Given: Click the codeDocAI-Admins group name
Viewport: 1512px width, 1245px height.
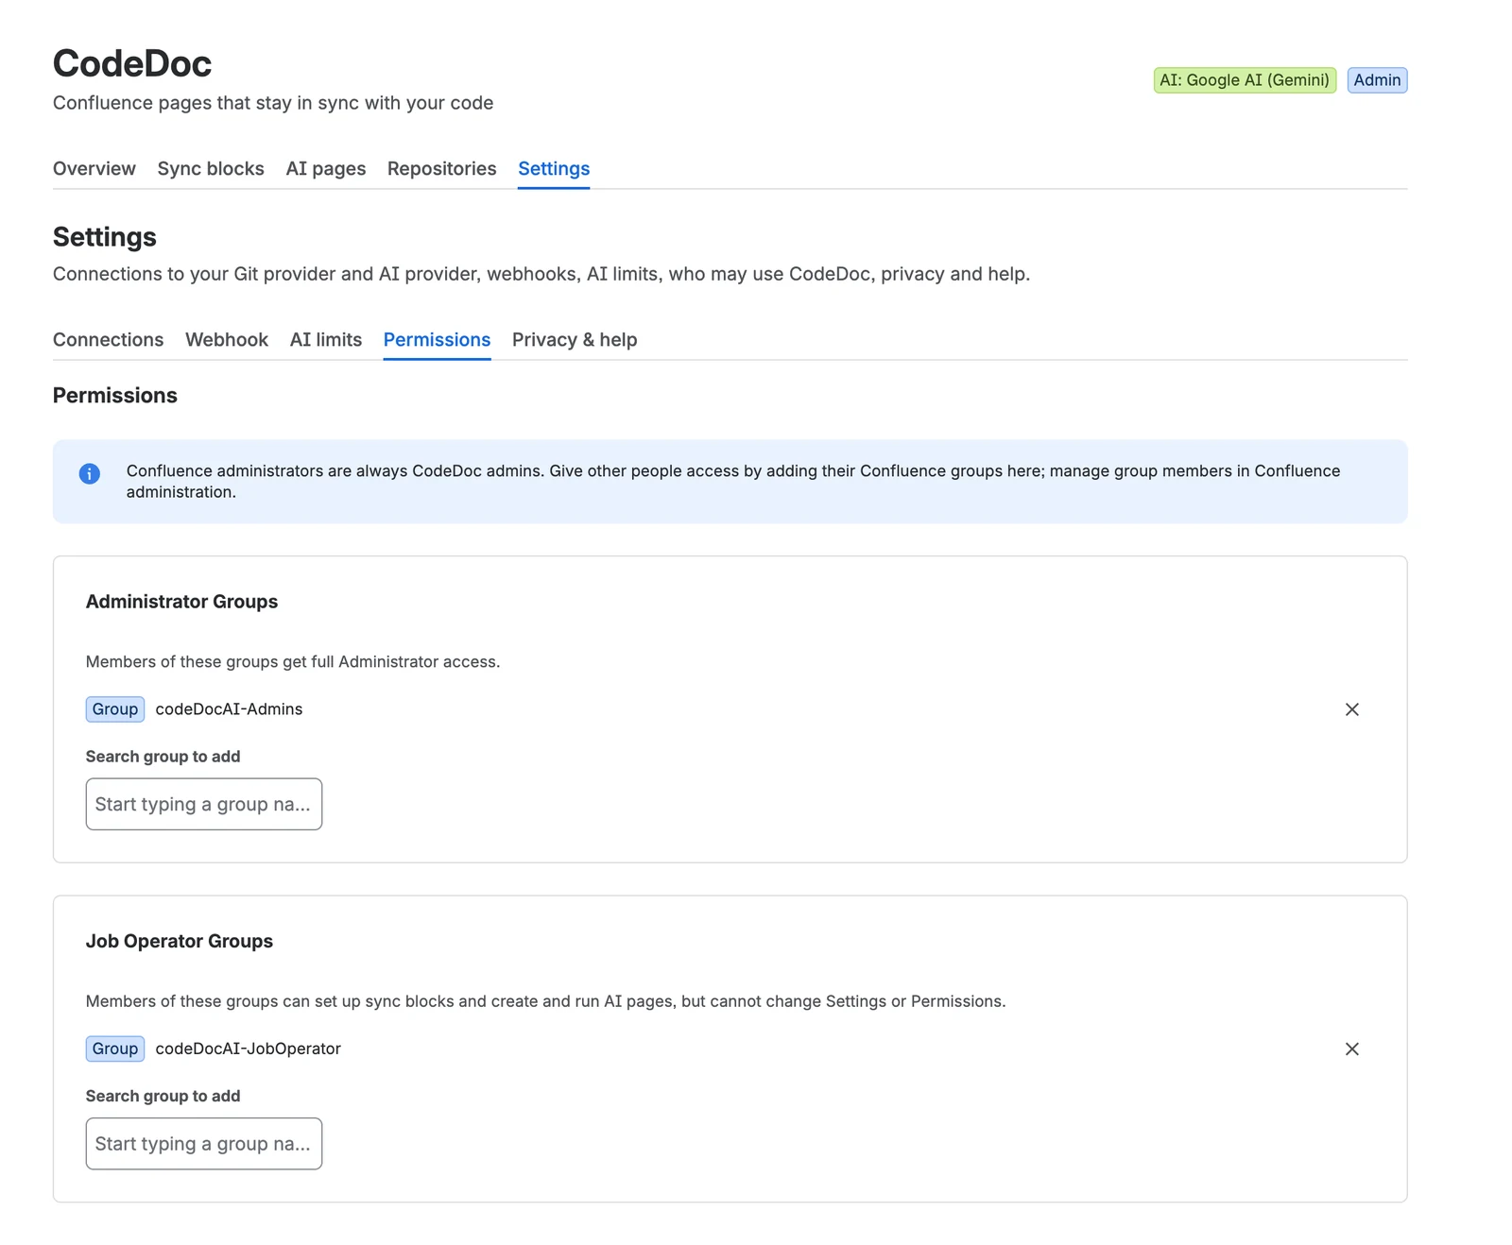Looking at the screenshot, I should [229, 709].
